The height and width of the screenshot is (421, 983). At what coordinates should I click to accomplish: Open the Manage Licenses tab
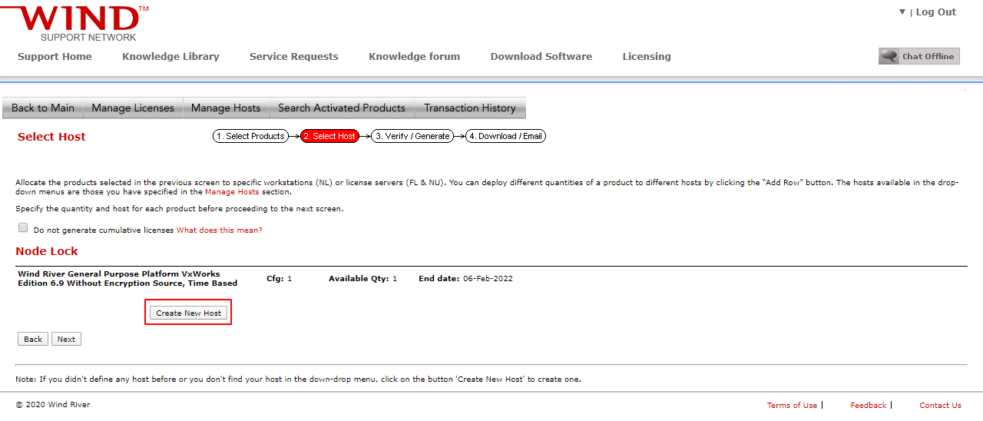click(133, 108)
